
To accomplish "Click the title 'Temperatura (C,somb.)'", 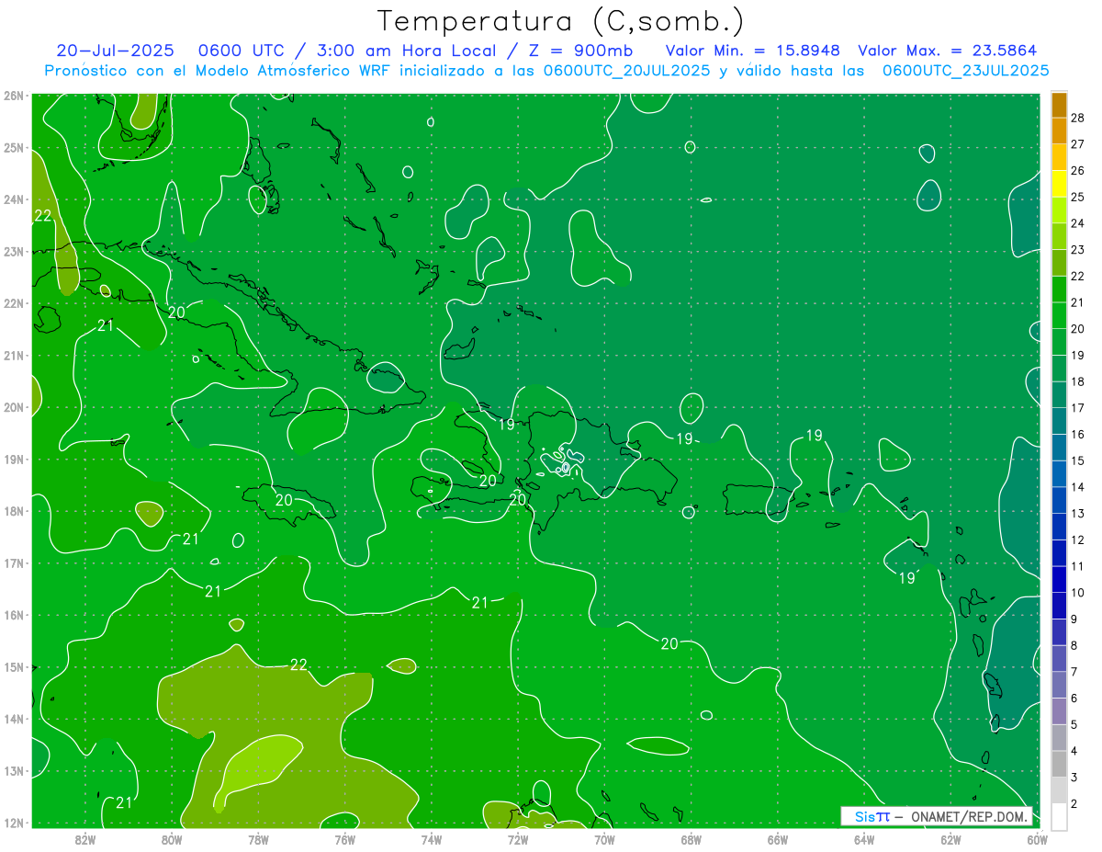I will click(x=561, y=20).
